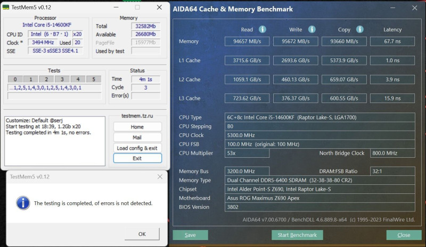Click Load config & exit button

pyautogui.click(x=137, y=148)
